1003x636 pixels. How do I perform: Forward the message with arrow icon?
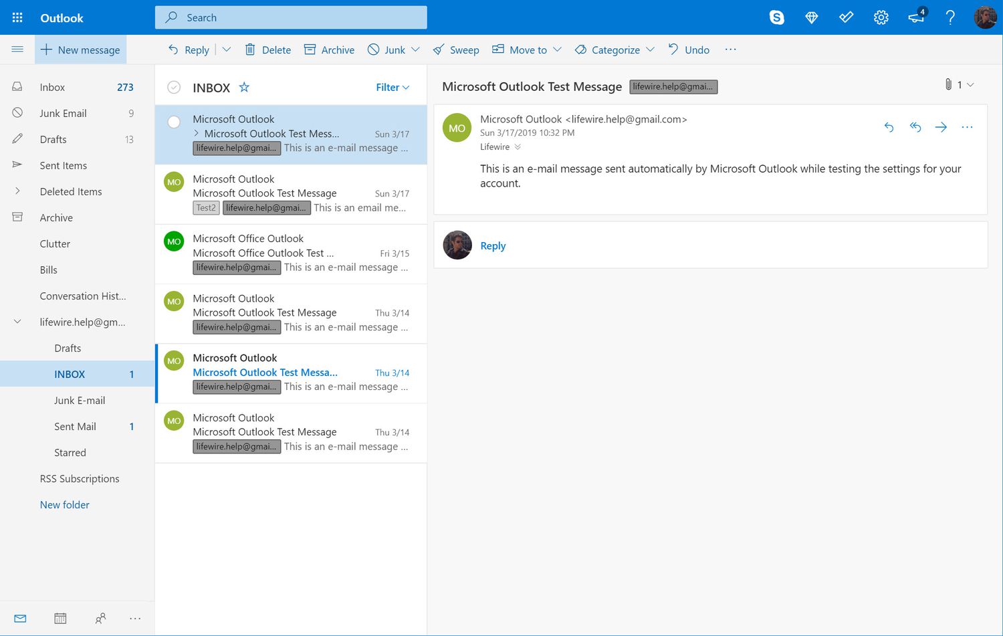click(941, 127)
